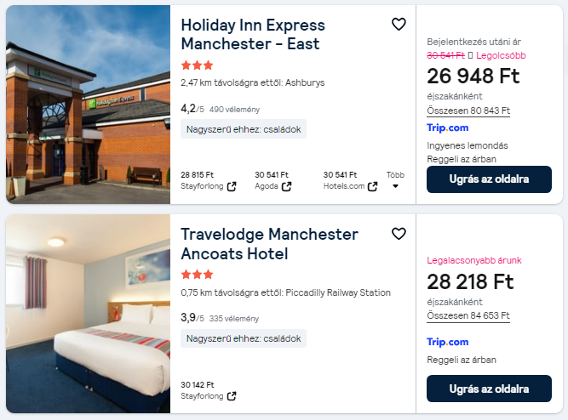Open Travelodge Manchester Ancoats Hotel title
568x420 pixels.
[269, 243]
